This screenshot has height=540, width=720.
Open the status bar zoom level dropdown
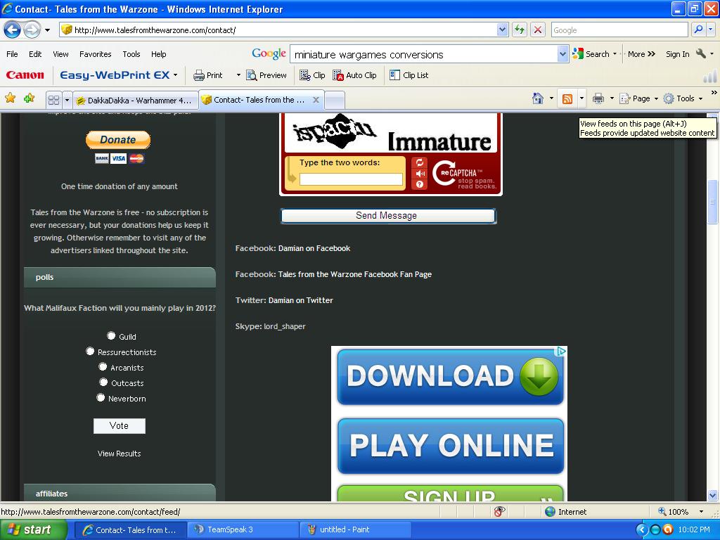pyautogui.click(x=701, y=512)
